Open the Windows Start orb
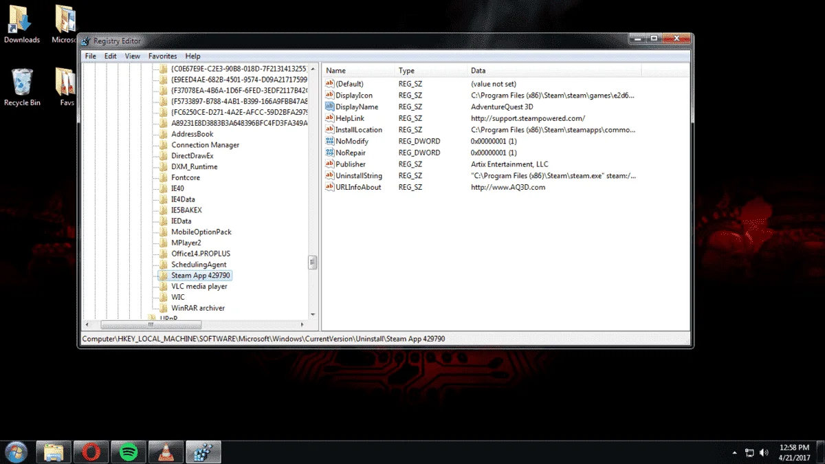 tap(15, 452)
